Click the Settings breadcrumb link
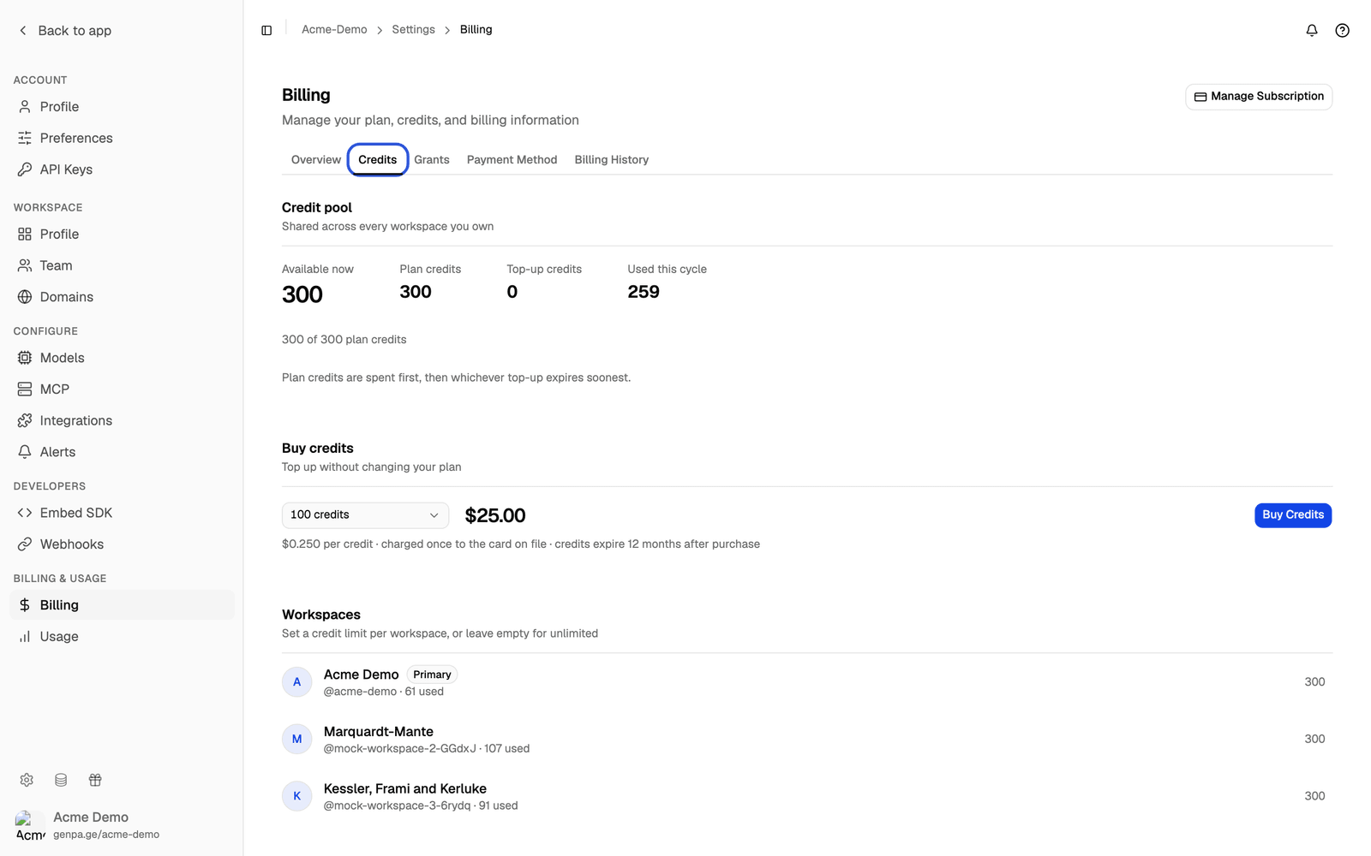Image resolution: width=1371 pixels, height=856 pixels. 413,30
